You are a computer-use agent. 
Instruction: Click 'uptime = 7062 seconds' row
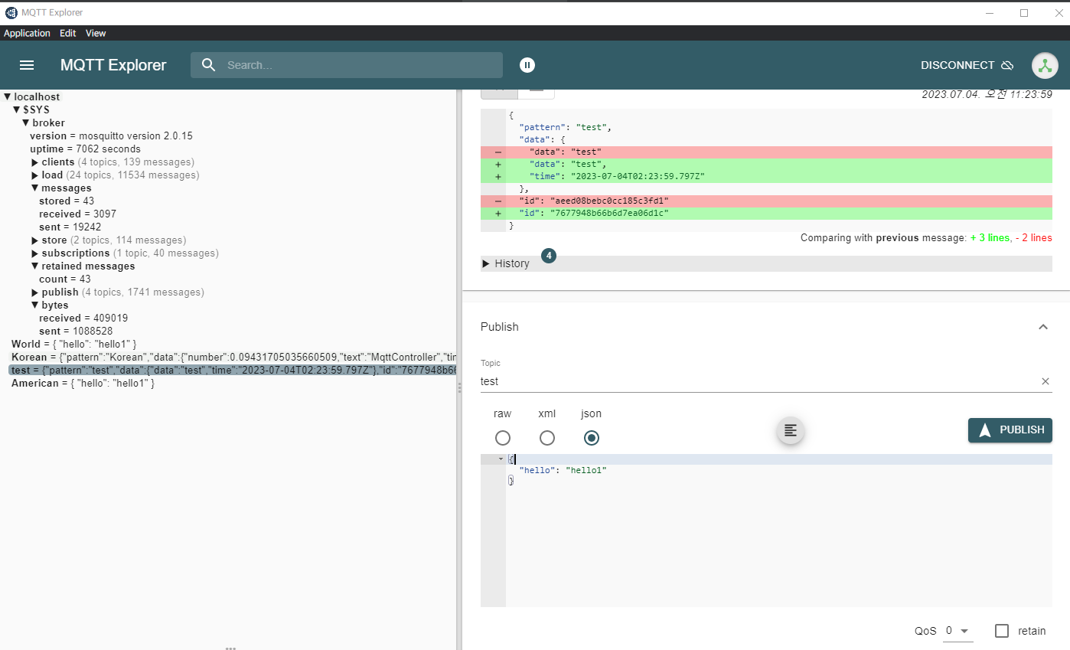pos(85,149)
